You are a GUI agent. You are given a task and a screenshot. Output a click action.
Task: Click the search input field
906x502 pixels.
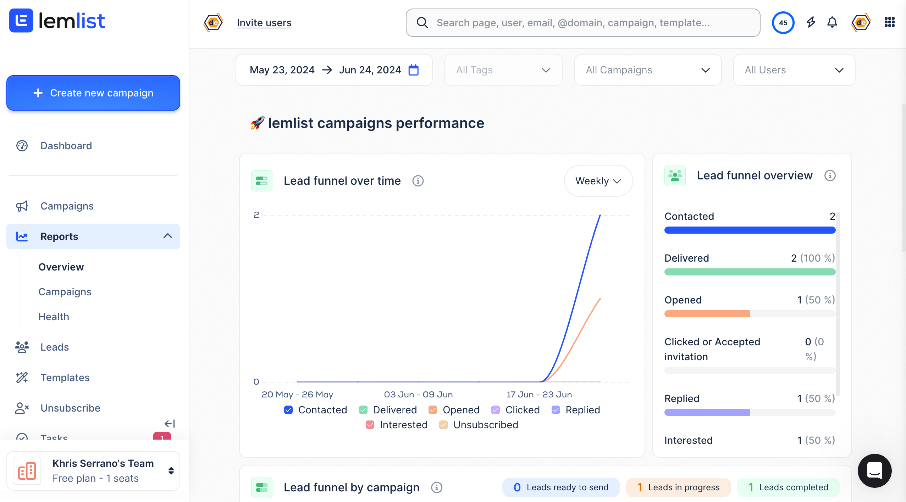589,23
